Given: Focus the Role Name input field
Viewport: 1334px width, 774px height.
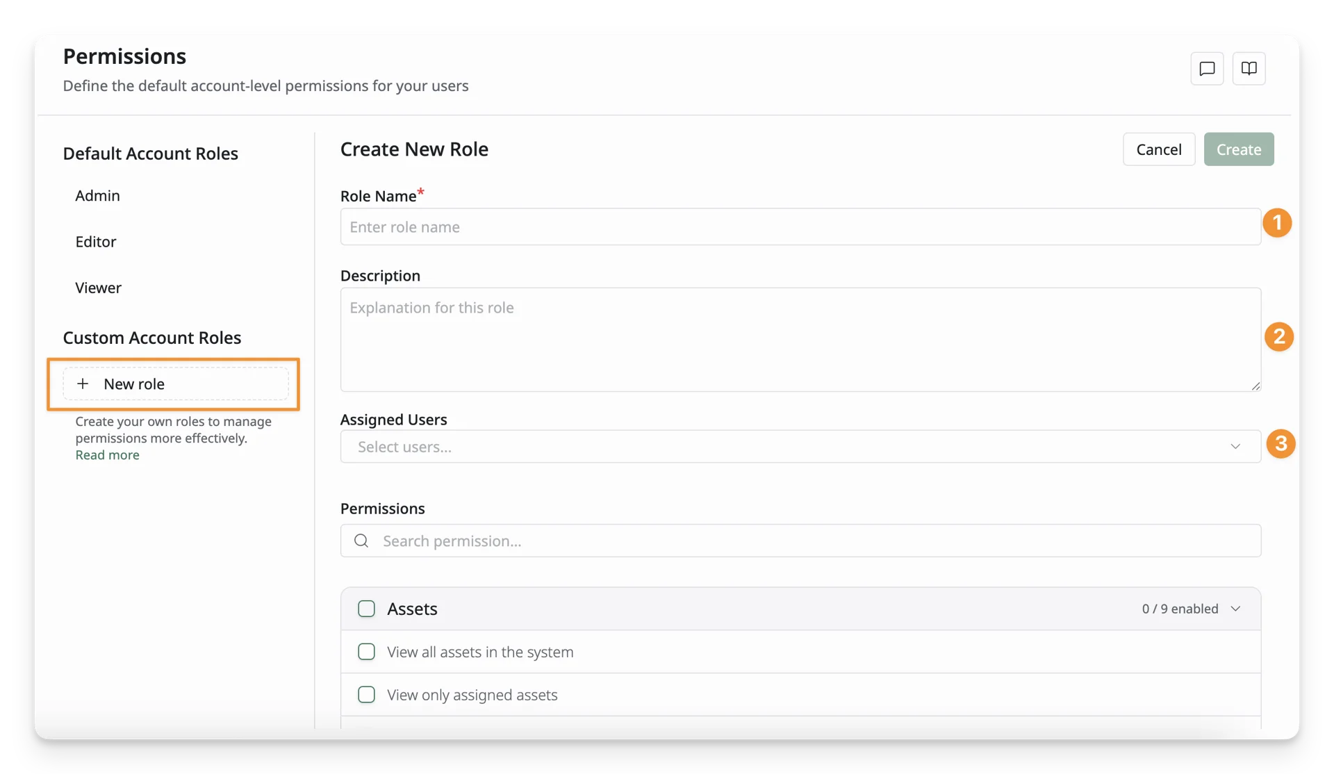Looking at the screenshot, I should pos(800,227).
